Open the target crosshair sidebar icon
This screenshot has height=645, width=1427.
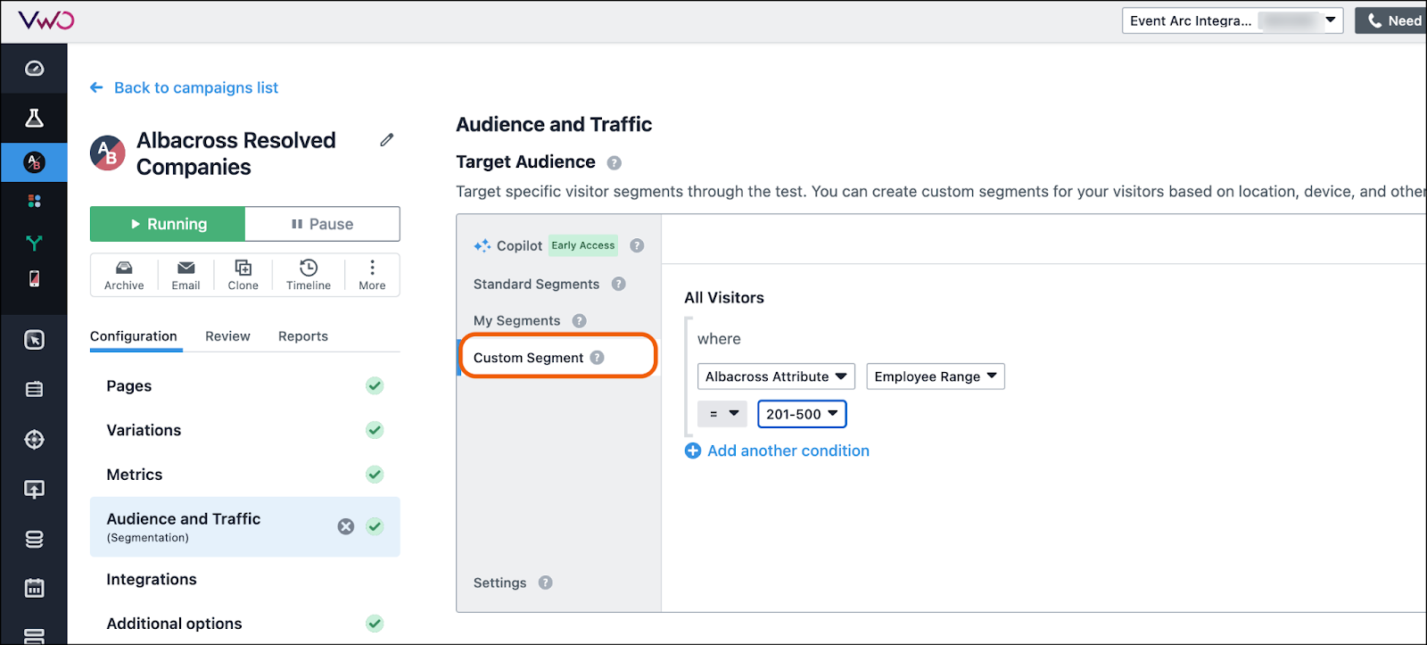[34, 439]
